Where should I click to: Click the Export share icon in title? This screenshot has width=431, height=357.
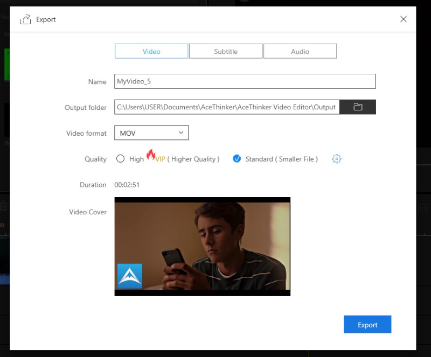point(25,19)
